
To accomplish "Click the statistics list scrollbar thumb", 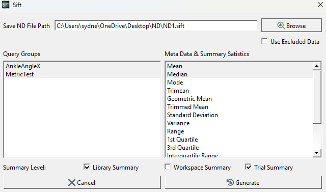I will [x=317, y=97].
